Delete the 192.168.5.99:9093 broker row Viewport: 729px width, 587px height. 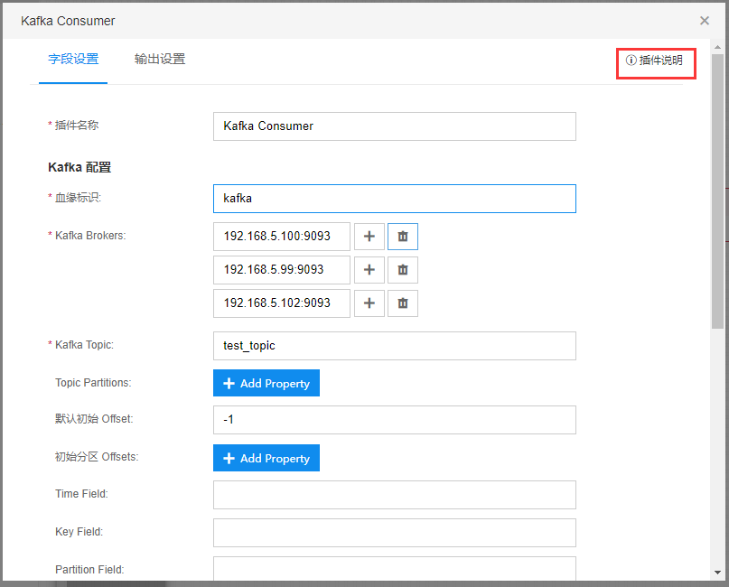403,270
